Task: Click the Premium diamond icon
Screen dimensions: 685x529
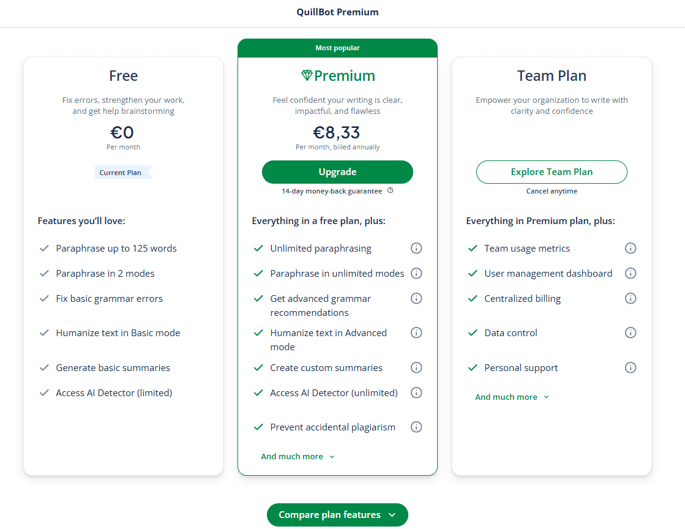Action: 305,75
